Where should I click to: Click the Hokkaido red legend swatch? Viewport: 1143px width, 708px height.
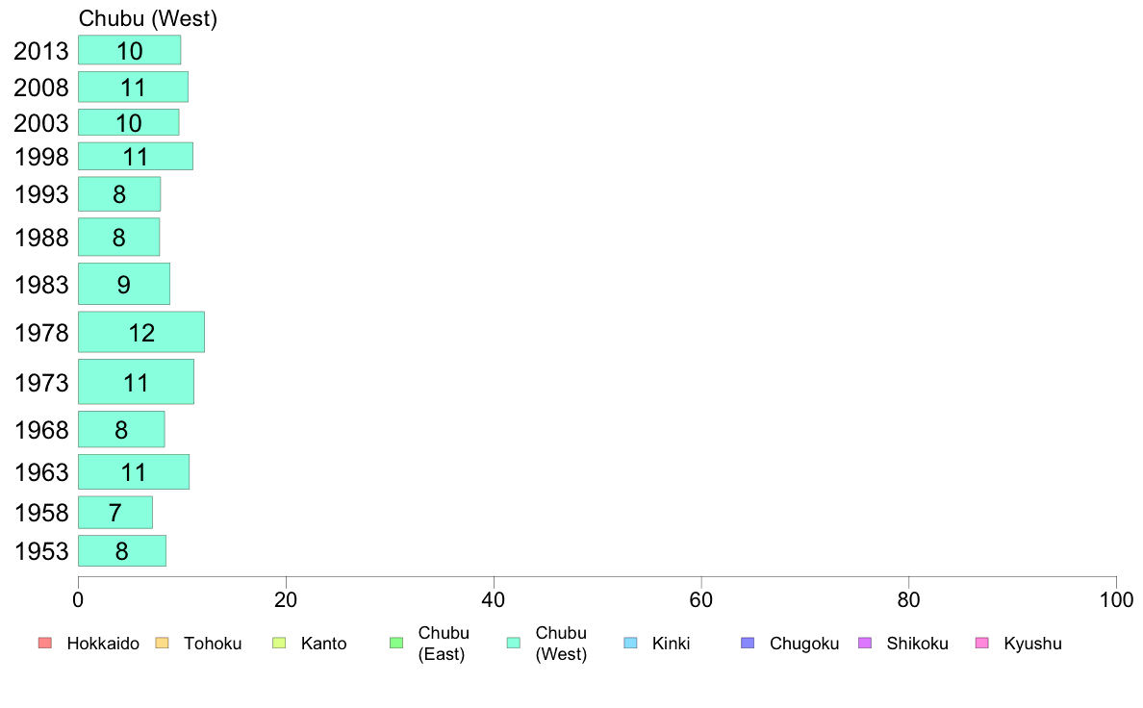point(45,644)
